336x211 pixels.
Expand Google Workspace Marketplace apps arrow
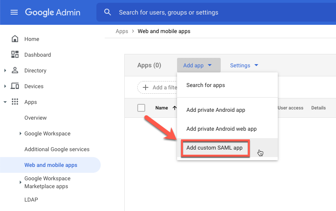pyautogui.click(x=20, y=182)
